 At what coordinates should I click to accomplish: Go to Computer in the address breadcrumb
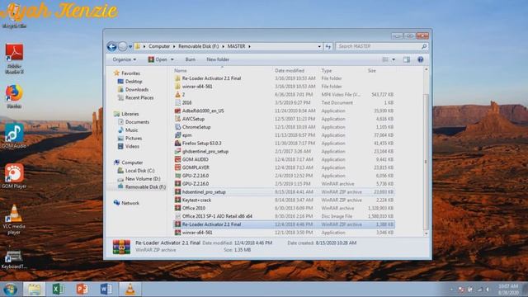coord(159,46)
